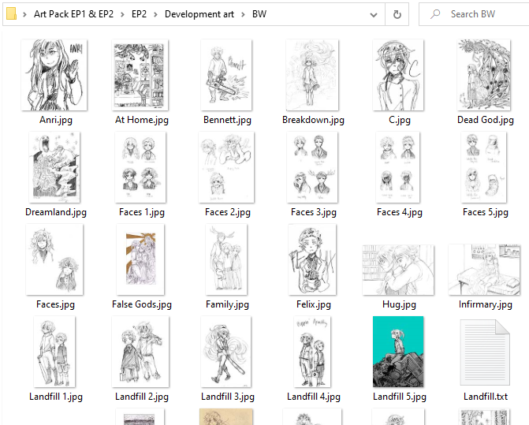
Task: Click the Landfill 5.jpg file name
Action: point(400,397)
